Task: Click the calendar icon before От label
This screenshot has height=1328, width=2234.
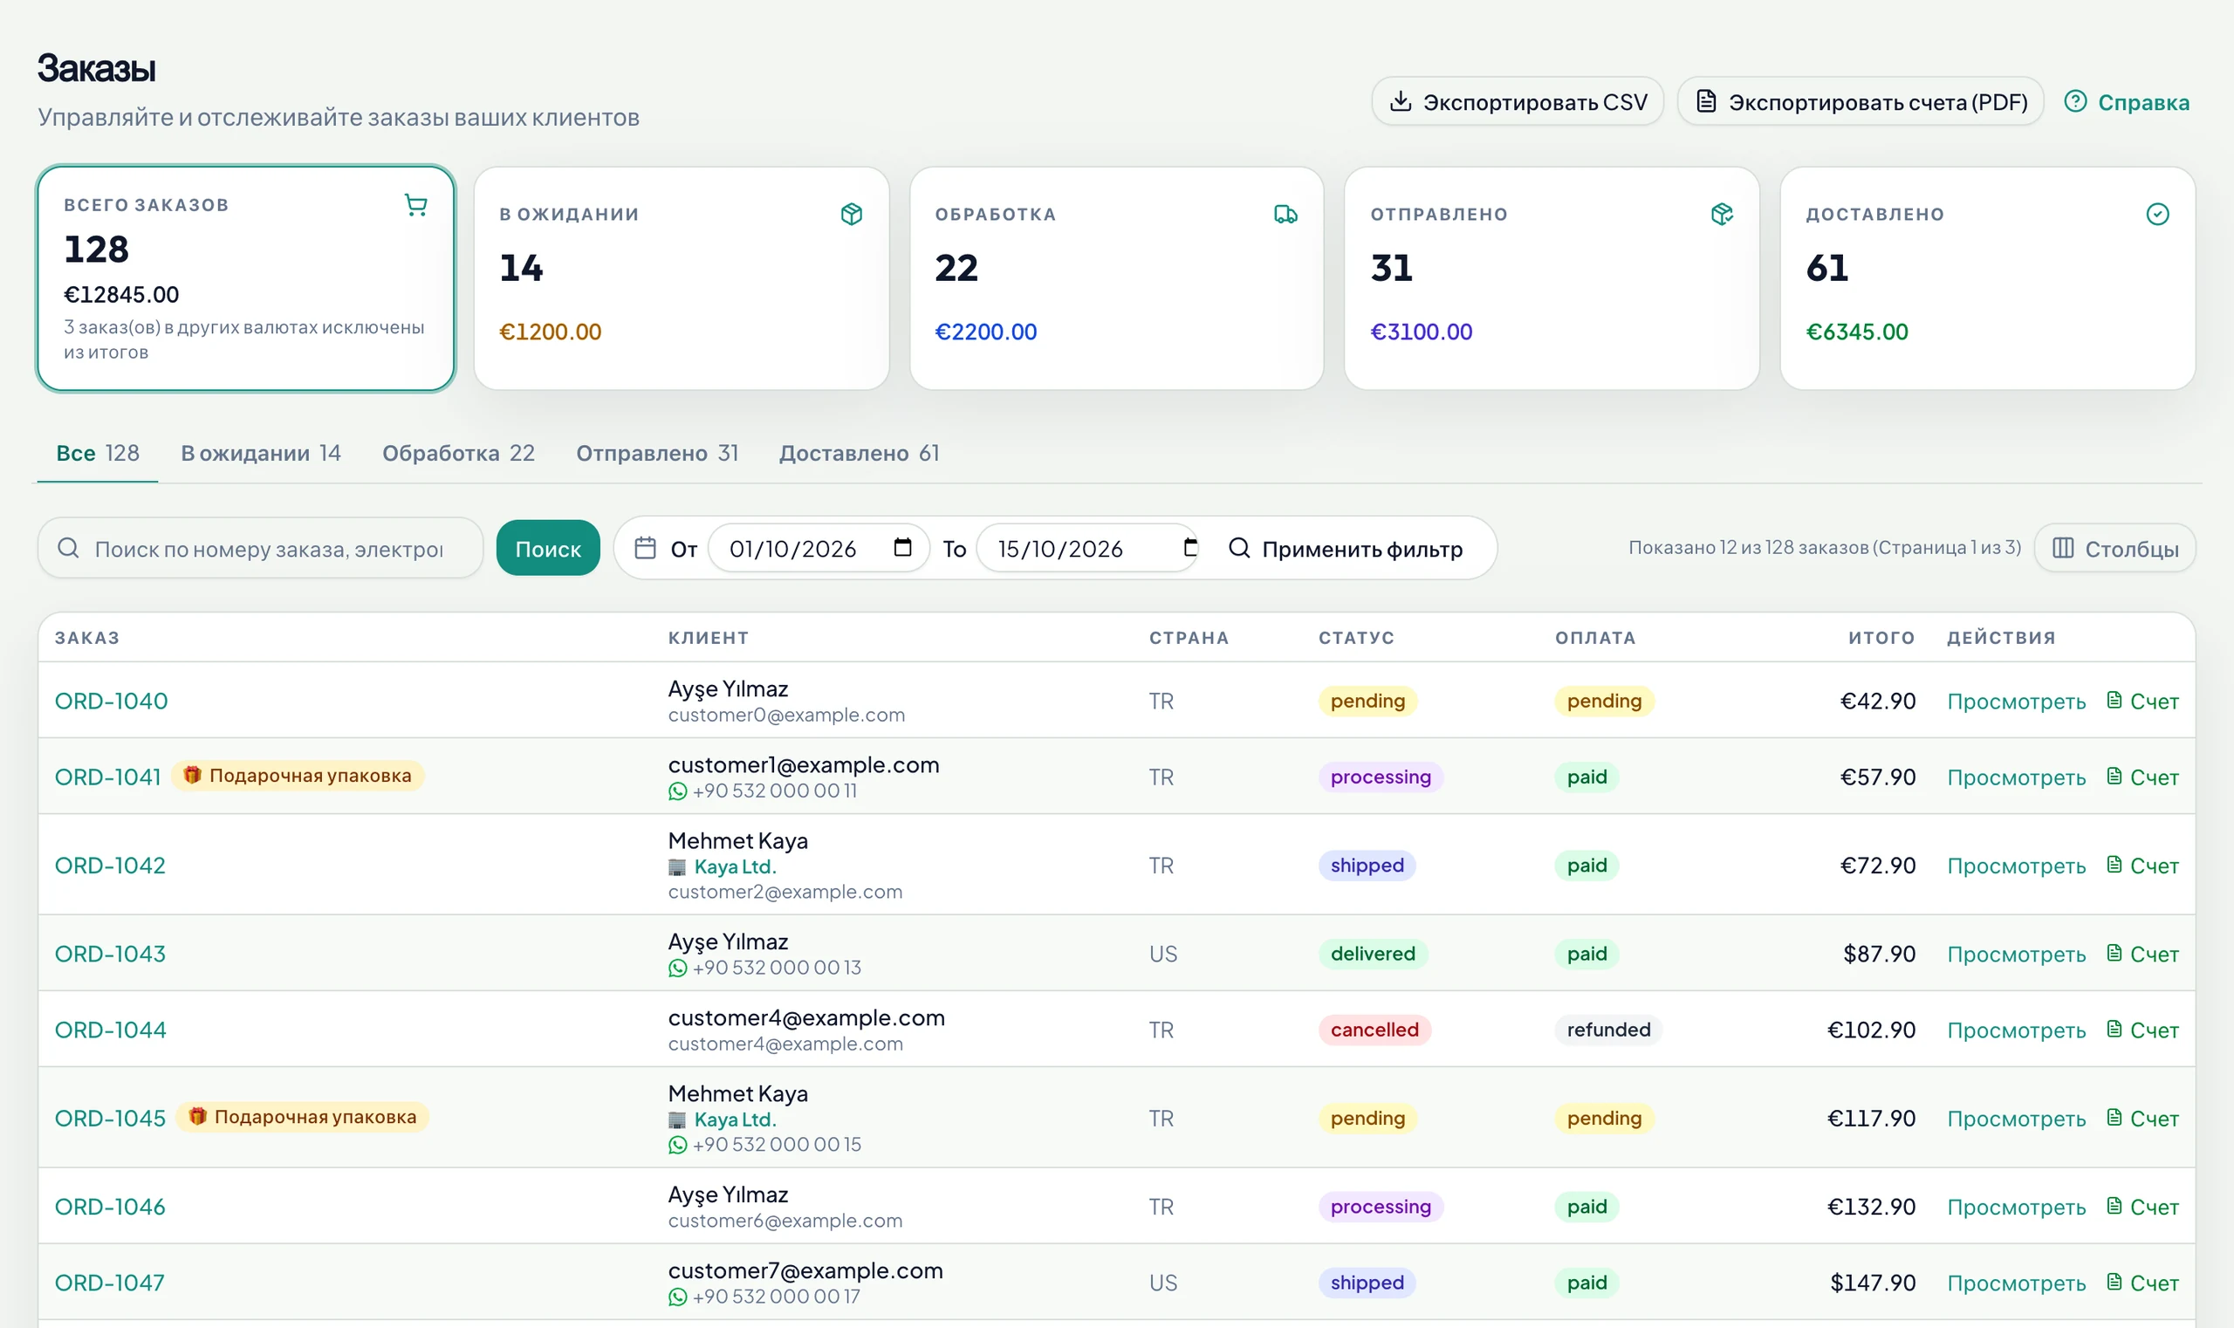Action: coord(644,548)
